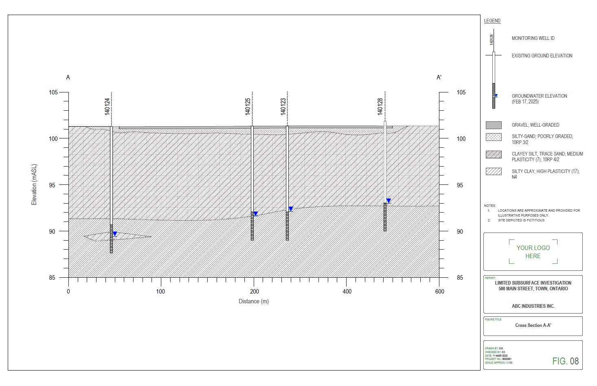Select the 140128 well ID label
Screen dimensions: 597x386
click(x=380, y=106)
